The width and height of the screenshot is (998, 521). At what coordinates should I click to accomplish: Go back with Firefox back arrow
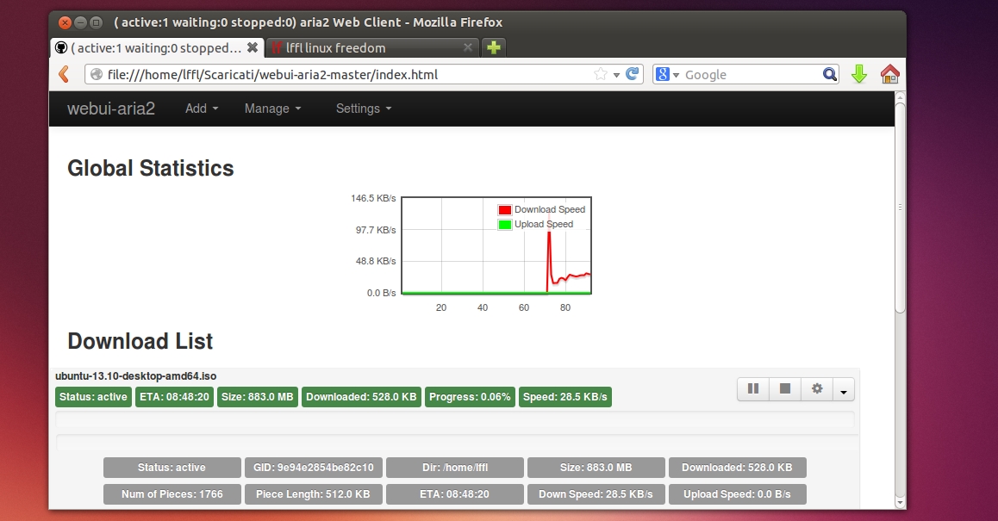tap(65, 74)
